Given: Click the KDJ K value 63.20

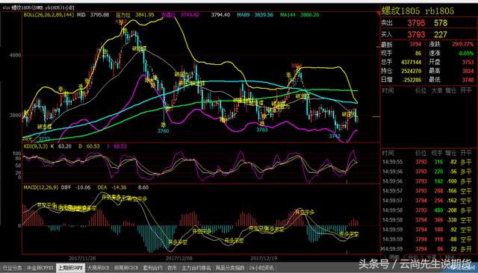Looking at the screenshot, I should coord(65,146).
